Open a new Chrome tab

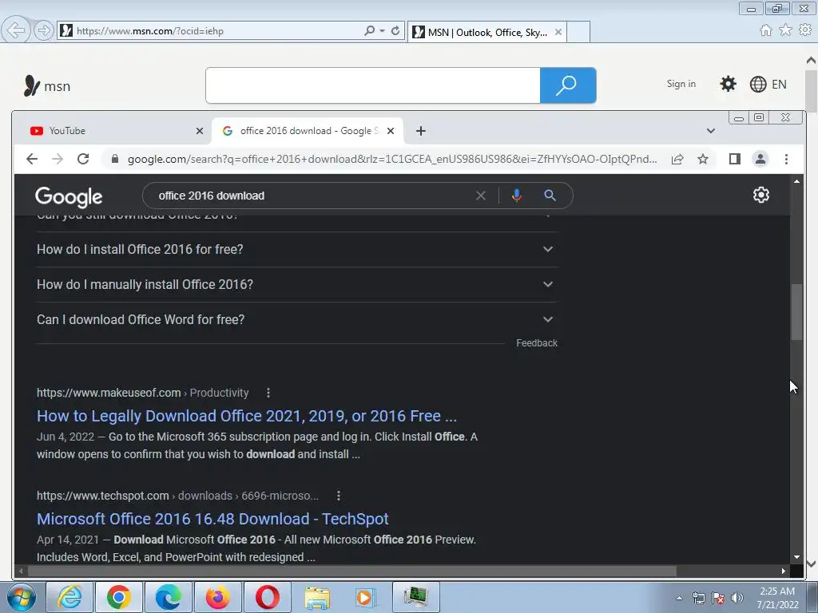pyautogui.click(x=420, y=131)
